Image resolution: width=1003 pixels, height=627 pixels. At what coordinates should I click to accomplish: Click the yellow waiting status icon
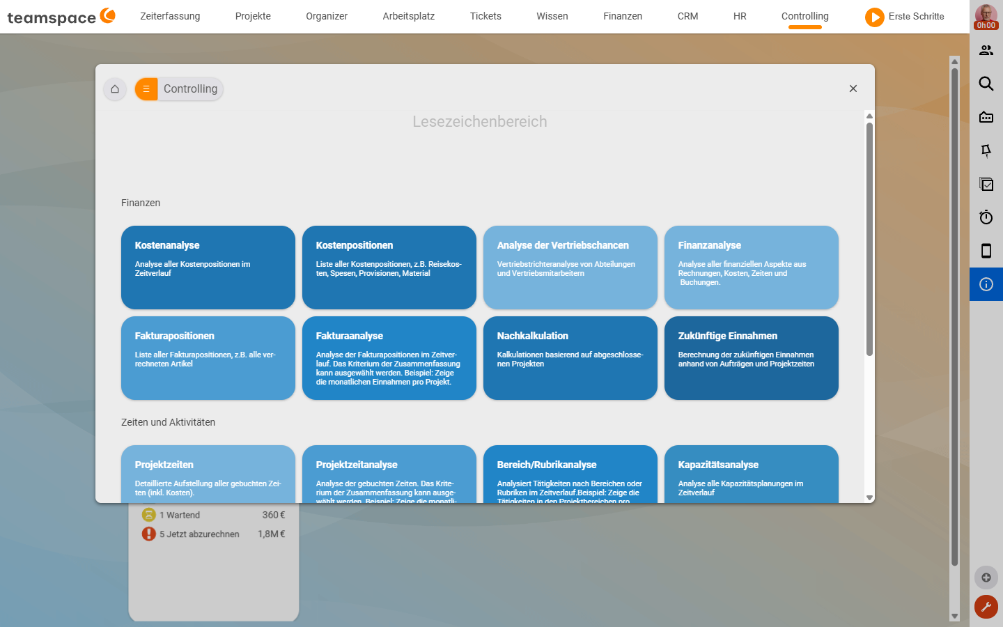coord(148,515)
